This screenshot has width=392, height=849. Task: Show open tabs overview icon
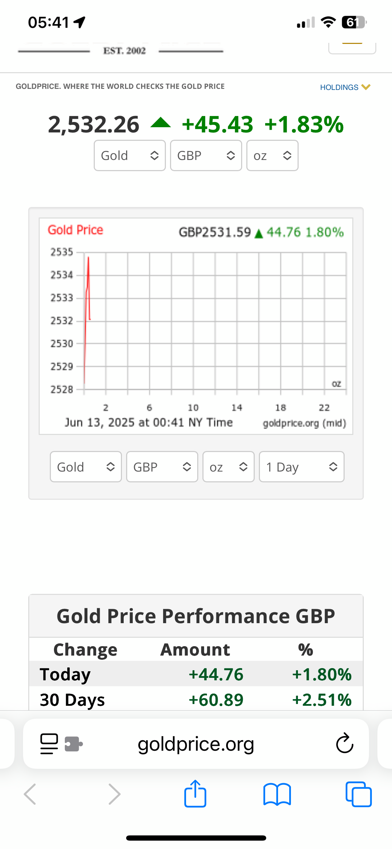tap(358, 794)
